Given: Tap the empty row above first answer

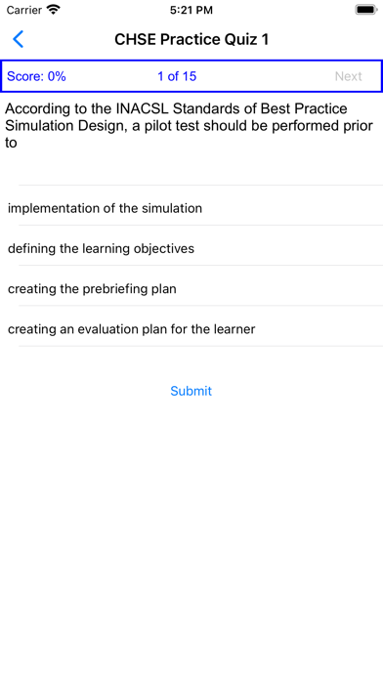Looking at the screenshot, I should coord(191,169).
